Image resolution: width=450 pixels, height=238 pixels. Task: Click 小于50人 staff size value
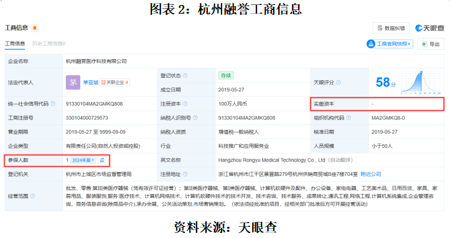[382, 146]
